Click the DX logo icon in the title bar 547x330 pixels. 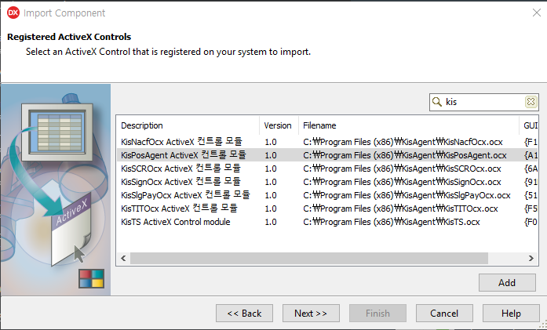[x=13, y=13]
